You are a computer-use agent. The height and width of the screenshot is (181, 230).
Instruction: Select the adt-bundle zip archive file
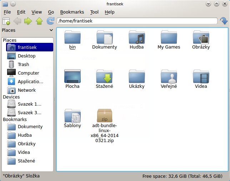pos(104,116)
